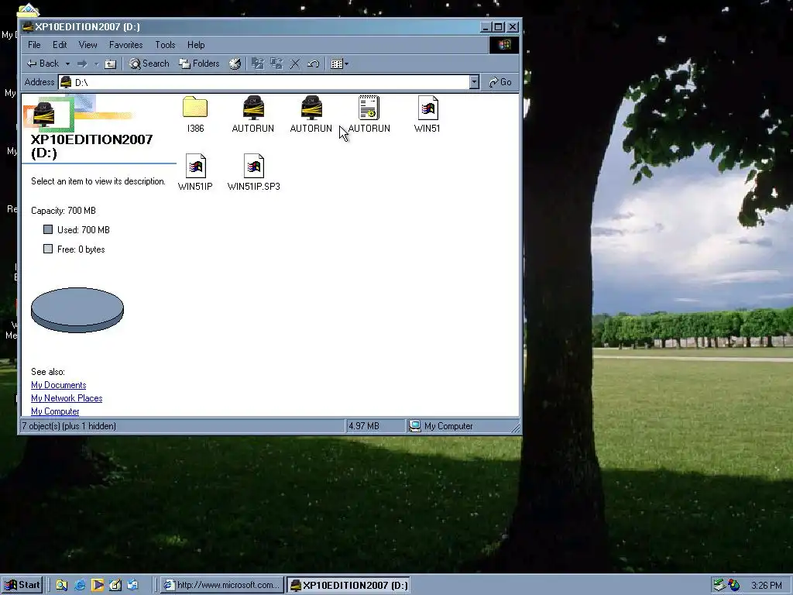Go up one folder level
The height and width of the screenshot is (595, 793).
(110, 64)
